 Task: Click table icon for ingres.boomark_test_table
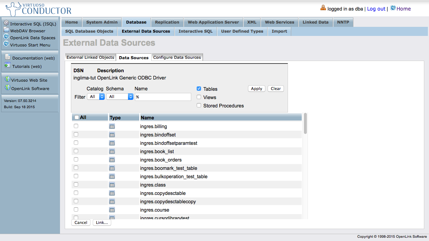coord(112,168)
